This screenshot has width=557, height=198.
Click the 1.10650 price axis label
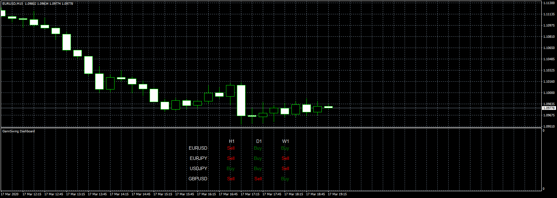pos(548,48)
